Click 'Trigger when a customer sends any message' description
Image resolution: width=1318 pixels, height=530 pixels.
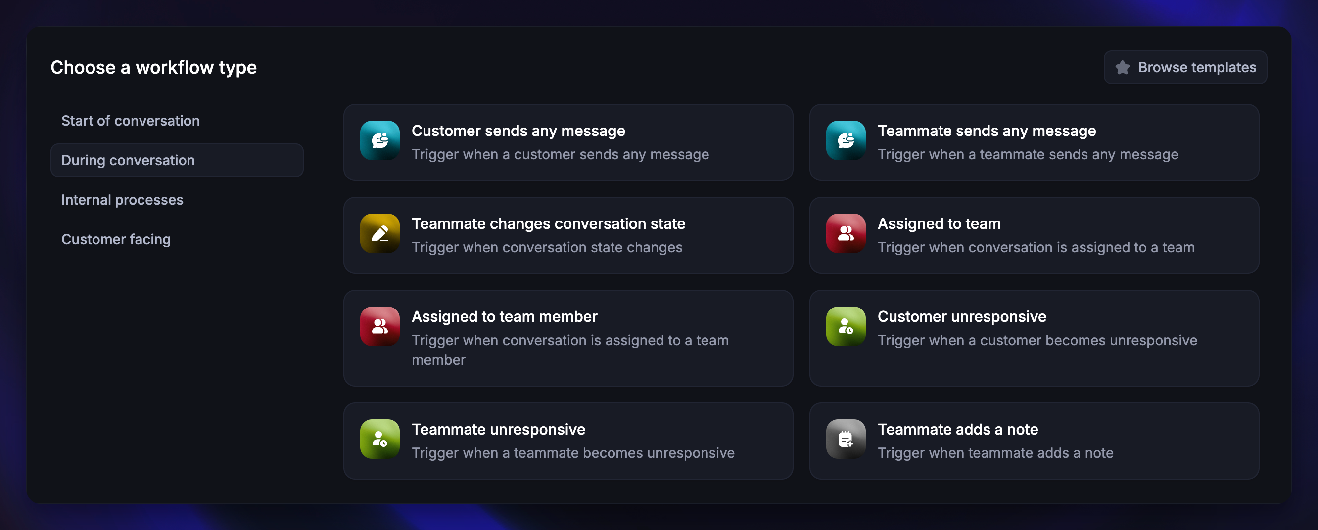pos(560,154)
